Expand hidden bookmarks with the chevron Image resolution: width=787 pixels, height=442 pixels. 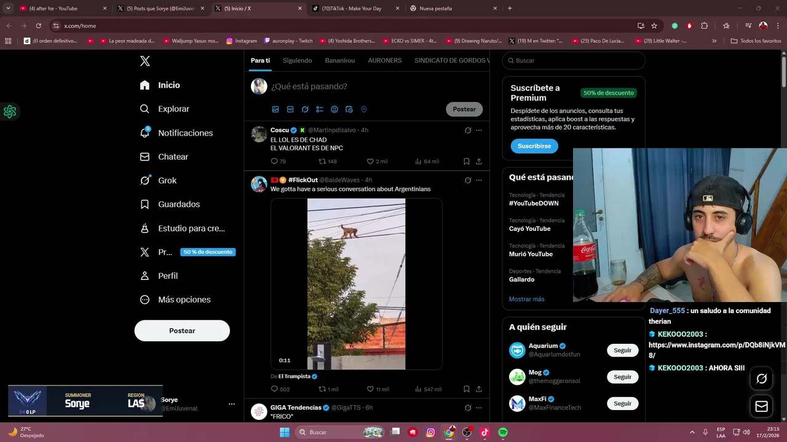tap(714, 41)
